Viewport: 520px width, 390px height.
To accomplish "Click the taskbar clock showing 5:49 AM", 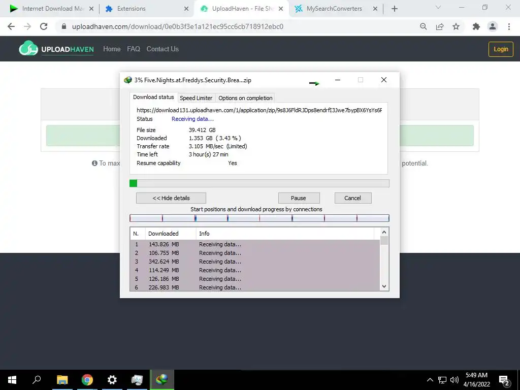I will click(x=476, y=380).
